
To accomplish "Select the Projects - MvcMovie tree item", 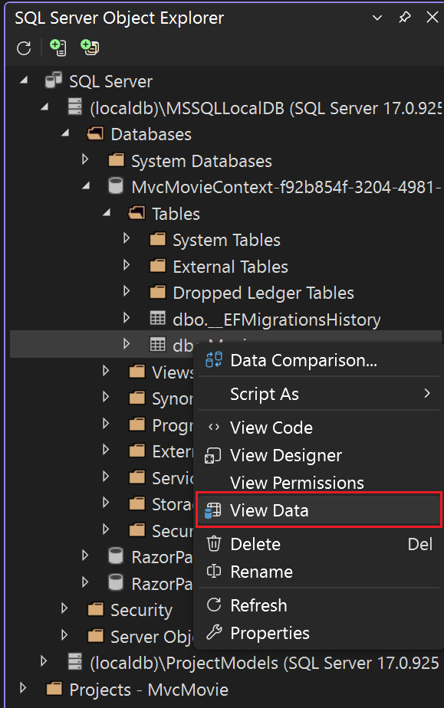I will [149, 690].
